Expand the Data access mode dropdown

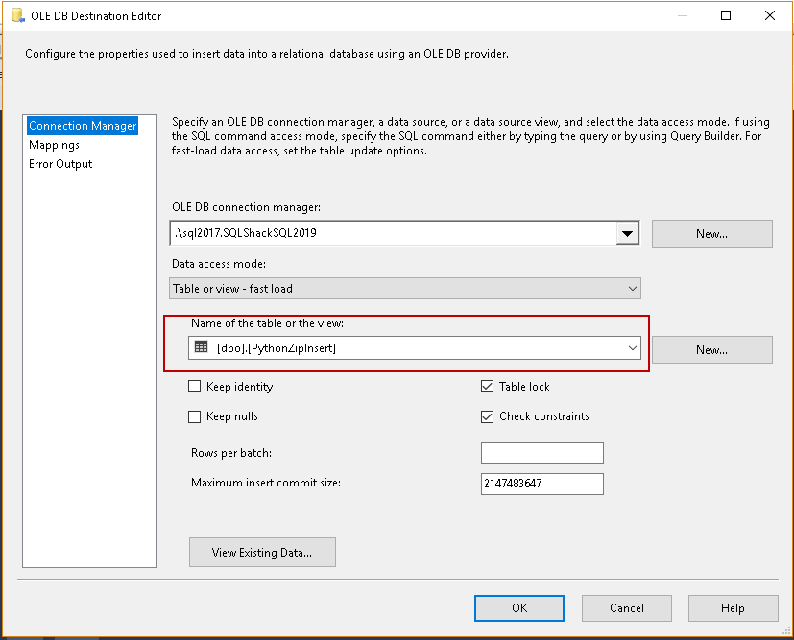[632, 289]
